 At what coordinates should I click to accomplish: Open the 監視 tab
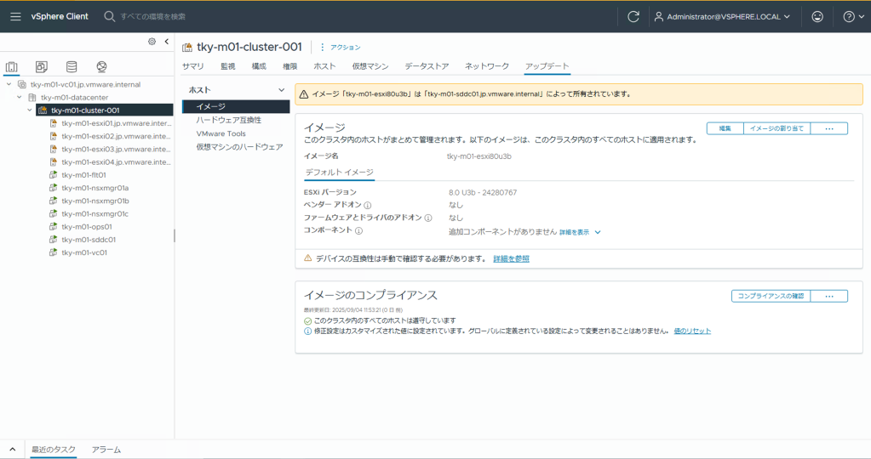[x=227, y=66]
